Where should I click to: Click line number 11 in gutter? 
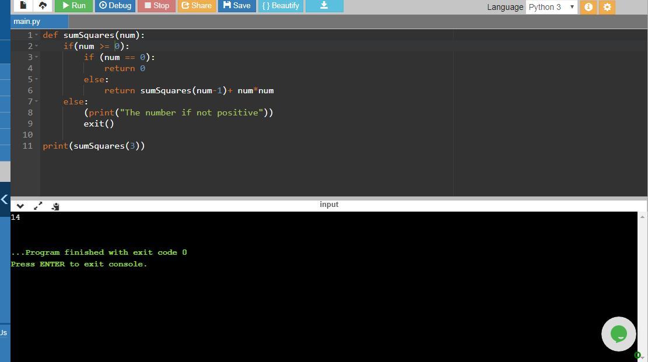pyautogui.click(x=27, y=146)
